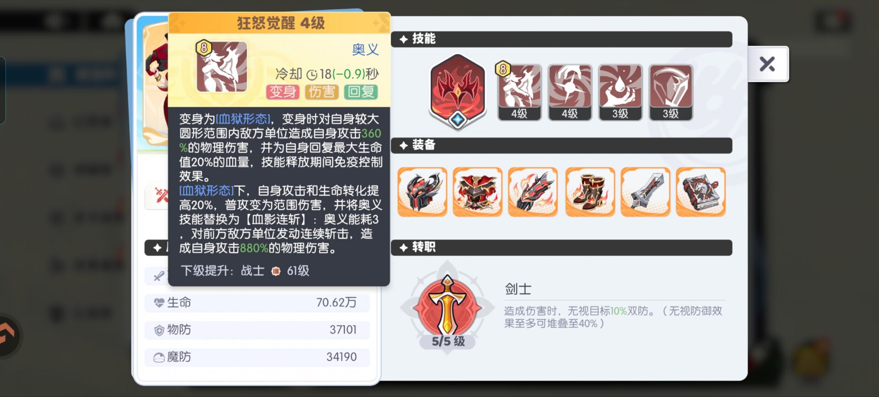The height and width of the screenshot is (397, 879).
Task: Click the blue [血狱形态] link in first line
Action: 243,119
